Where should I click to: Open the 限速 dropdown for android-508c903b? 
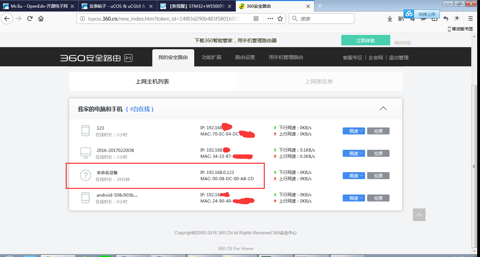coord(354,198)
